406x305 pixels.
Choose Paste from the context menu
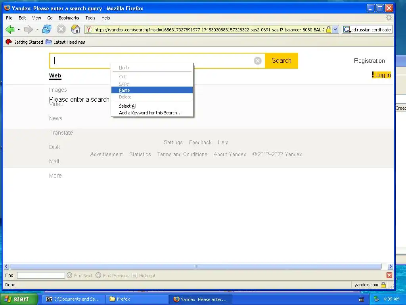pos(152,90)
